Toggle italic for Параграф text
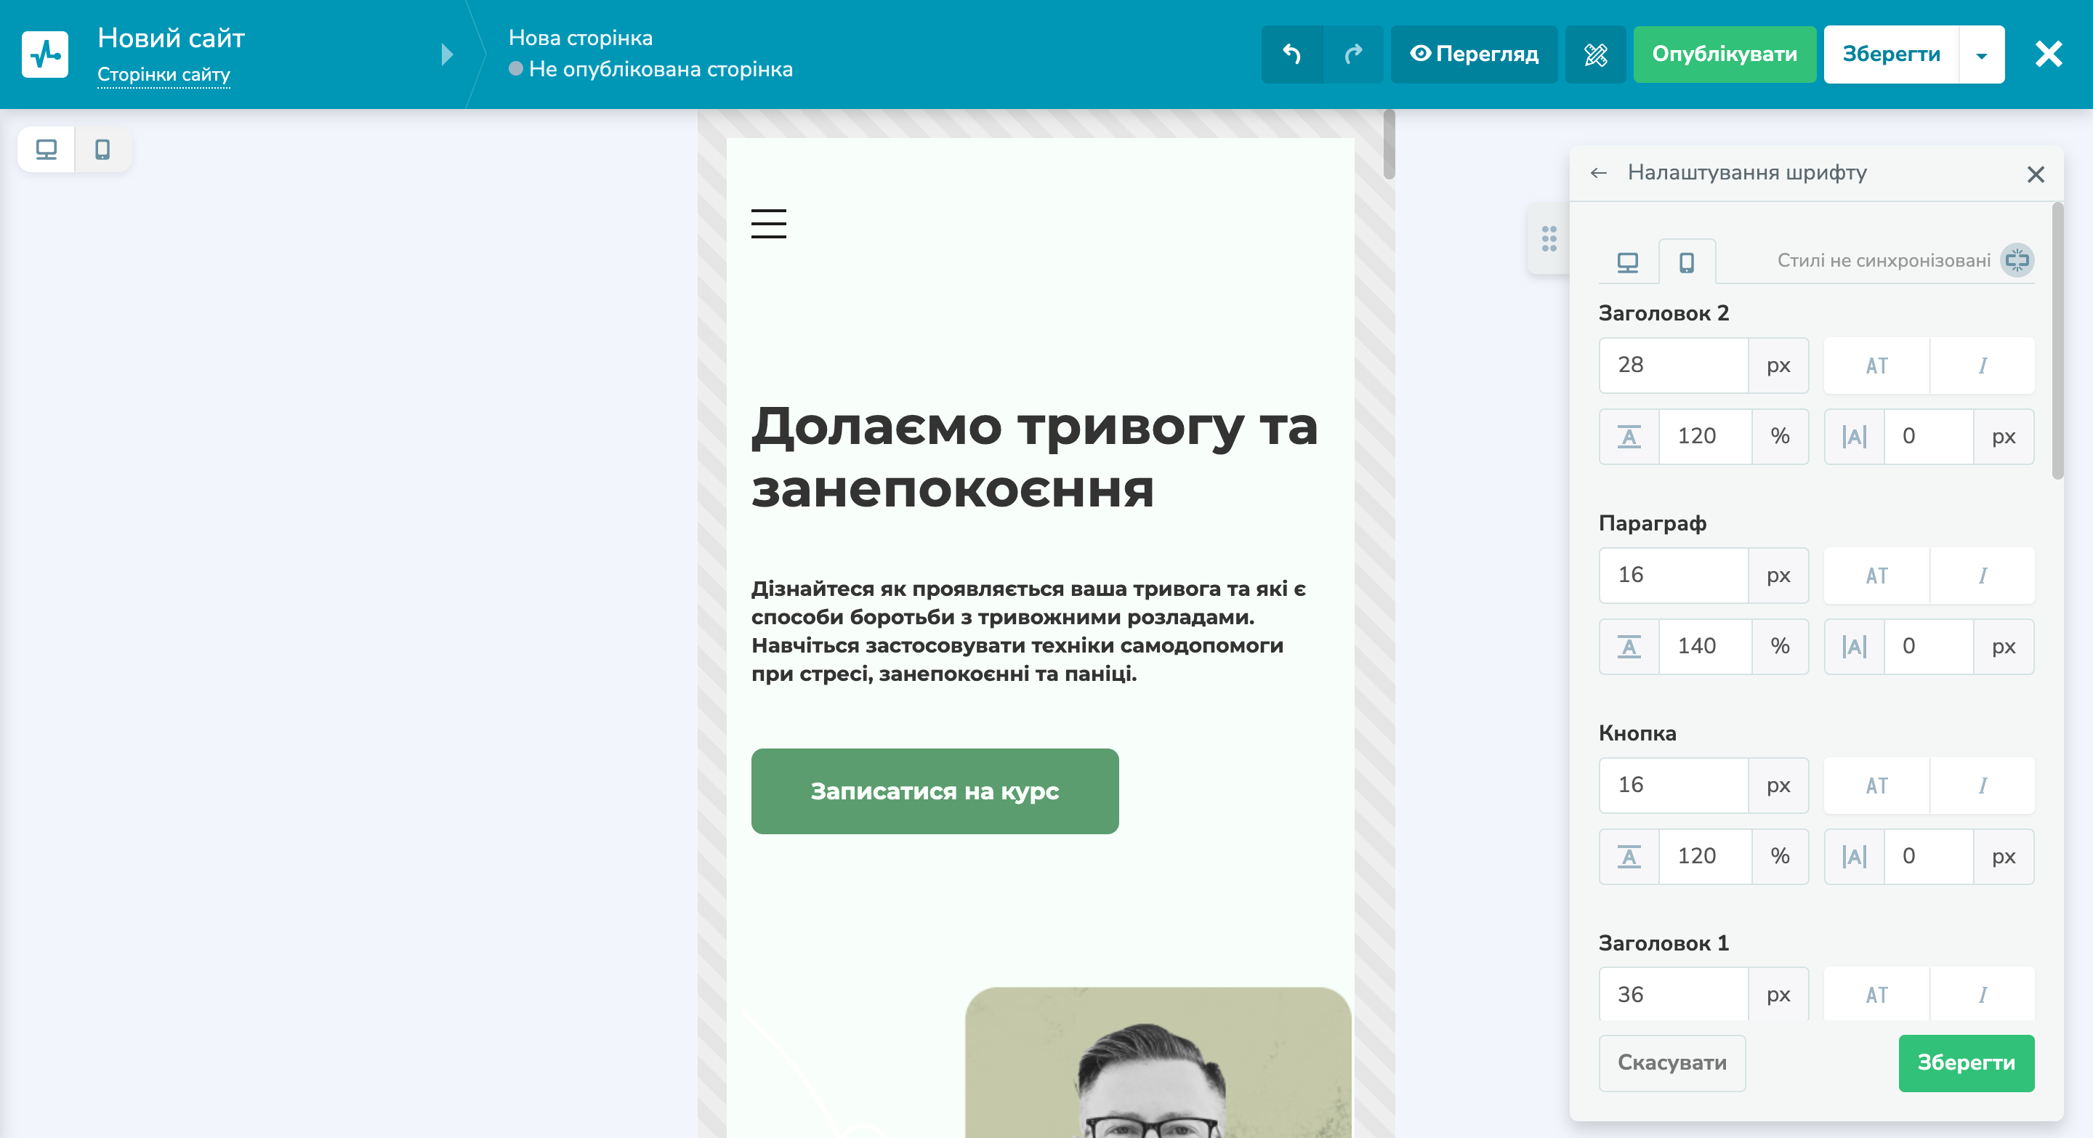2093x1138 pixels. click(1983, 575)
